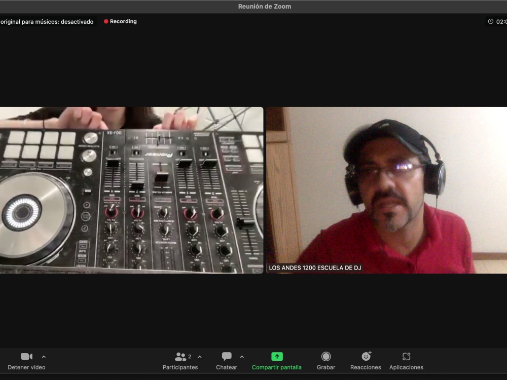Click the participant count number 2
The image size is (507, 380).
190,356
